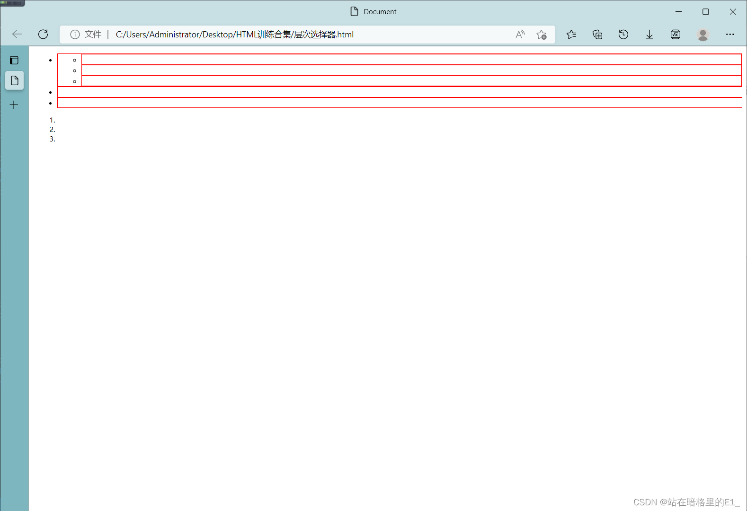Maximize the browser window
This screenshot has height=511, width=747.
[x=705, y=11]
